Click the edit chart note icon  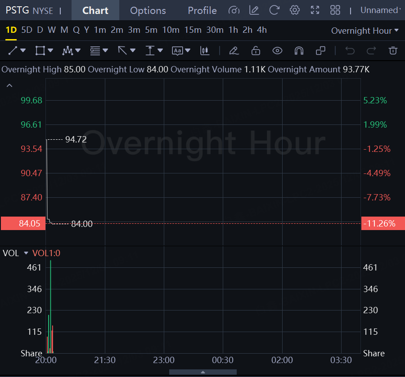point(254,10)
